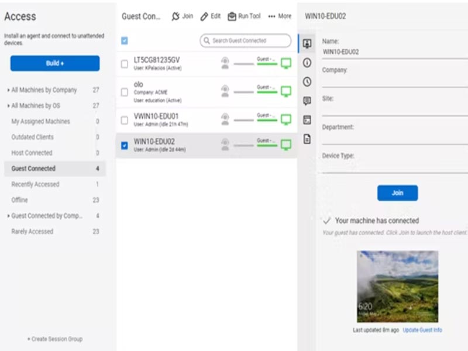Open the General info tab icon
Screen dimensions: 468x351
tap(307, 63)
